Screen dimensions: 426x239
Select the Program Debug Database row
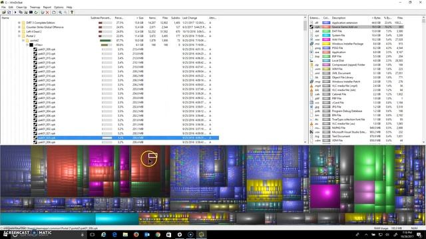tap(357, 111)
